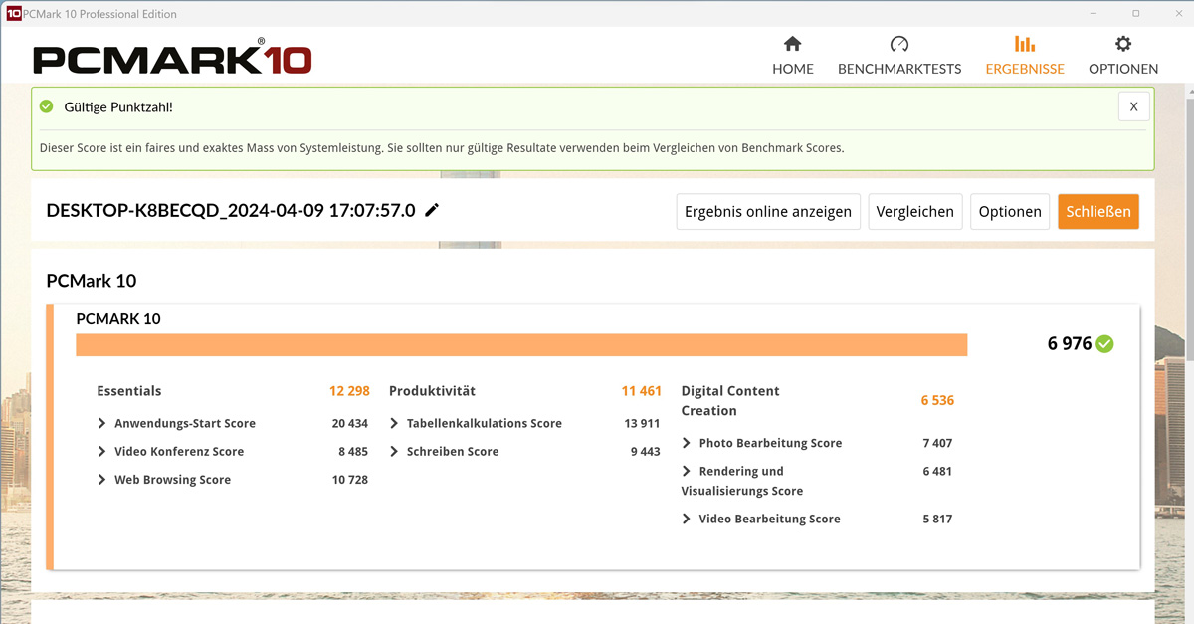Image resolution: width=1194 pixels, height=624 pixels.
Task: Maximize the PCMark 10 window
Action: (x=1136, y=14)
